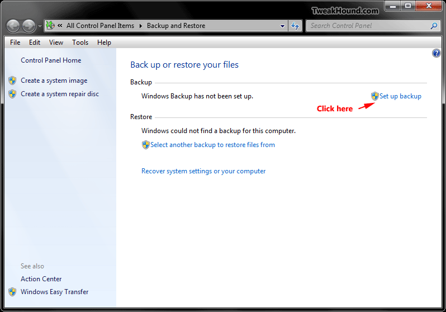Image resolution: width=446 pixels, height=312 pixels.
Task: Open Windows Easy Transfer
Action: pos(55,292)
